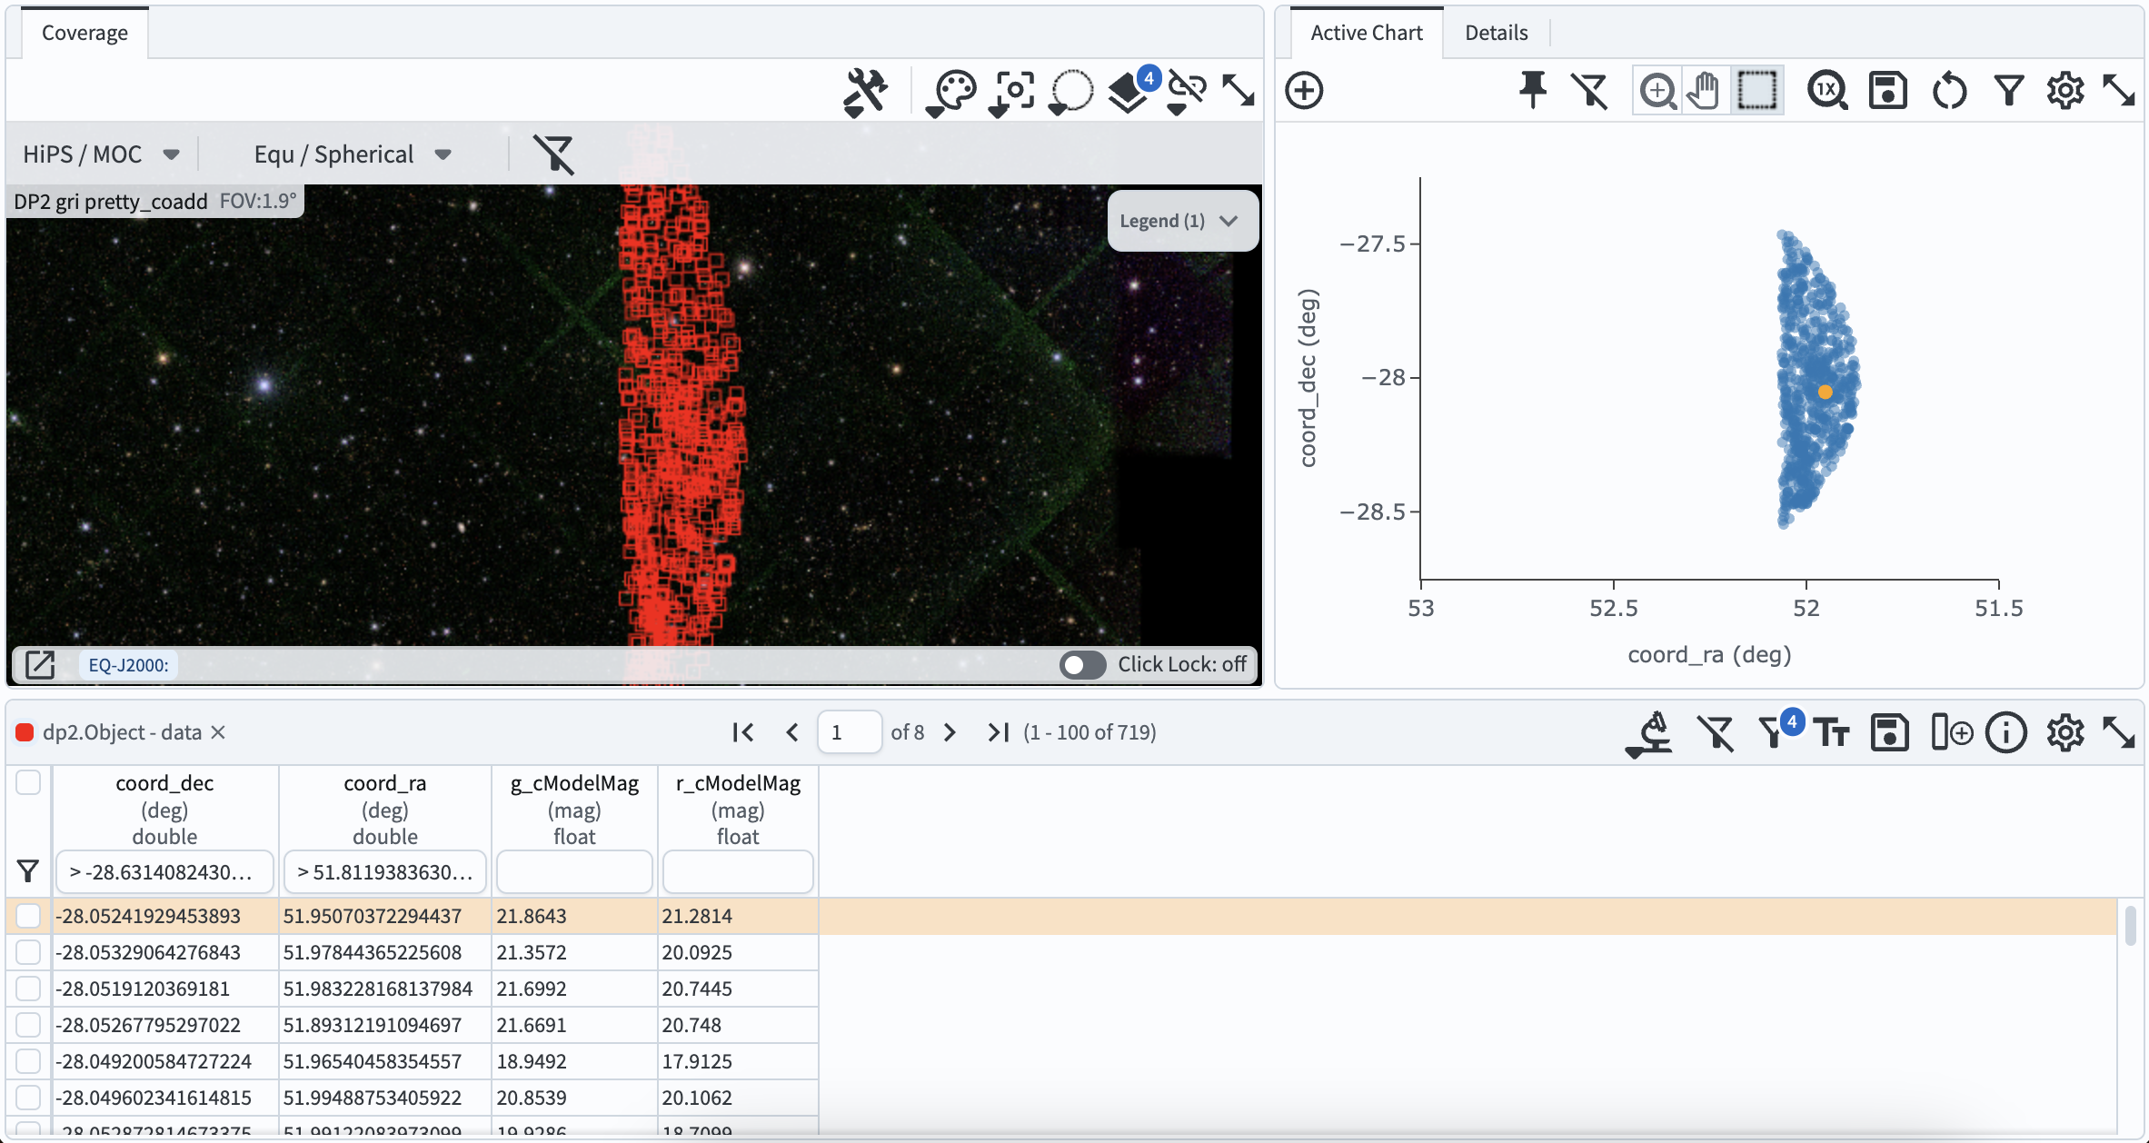Viewport: 2149px width, 1143px height.
Task: Jump to the last table page
Action: point(999,732)
